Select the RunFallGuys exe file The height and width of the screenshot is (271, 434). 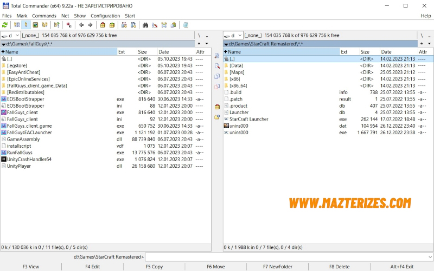click(x=105, y=153)
